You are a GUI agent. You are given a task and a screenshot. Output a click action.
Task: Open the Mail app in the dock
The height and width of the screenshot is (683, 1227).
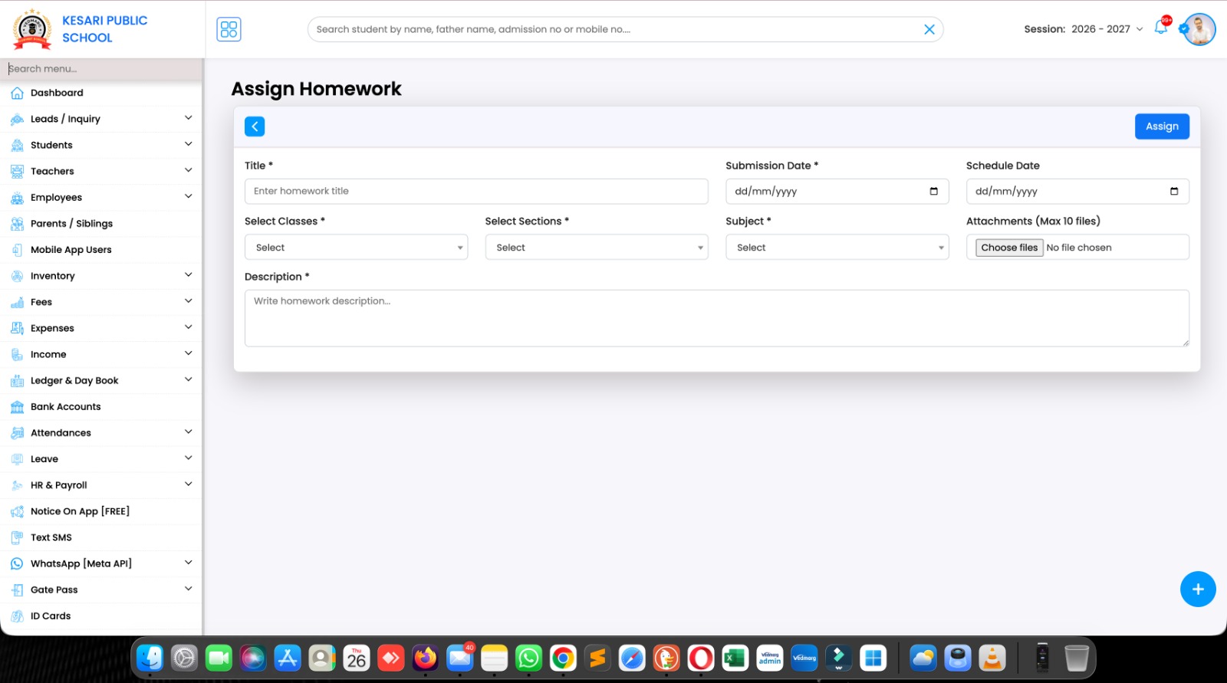tap(459, 658)
